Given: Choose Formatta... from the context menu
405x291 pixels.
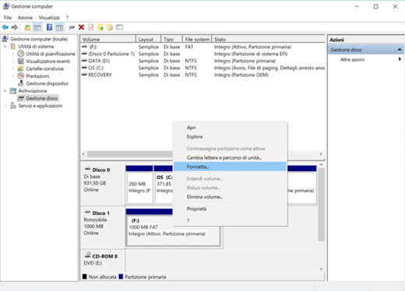Looking at the screenshot, I should point(230,167).
